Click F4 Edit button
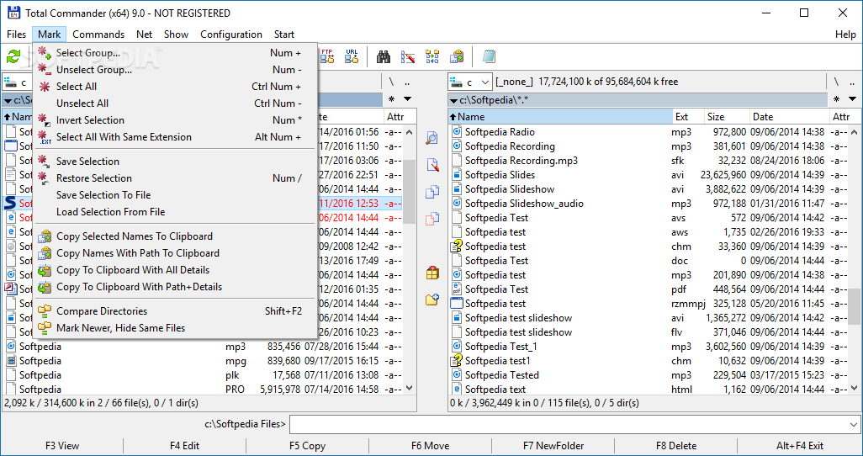Screen dimensions: 863x456 click(x=185, y=446)
